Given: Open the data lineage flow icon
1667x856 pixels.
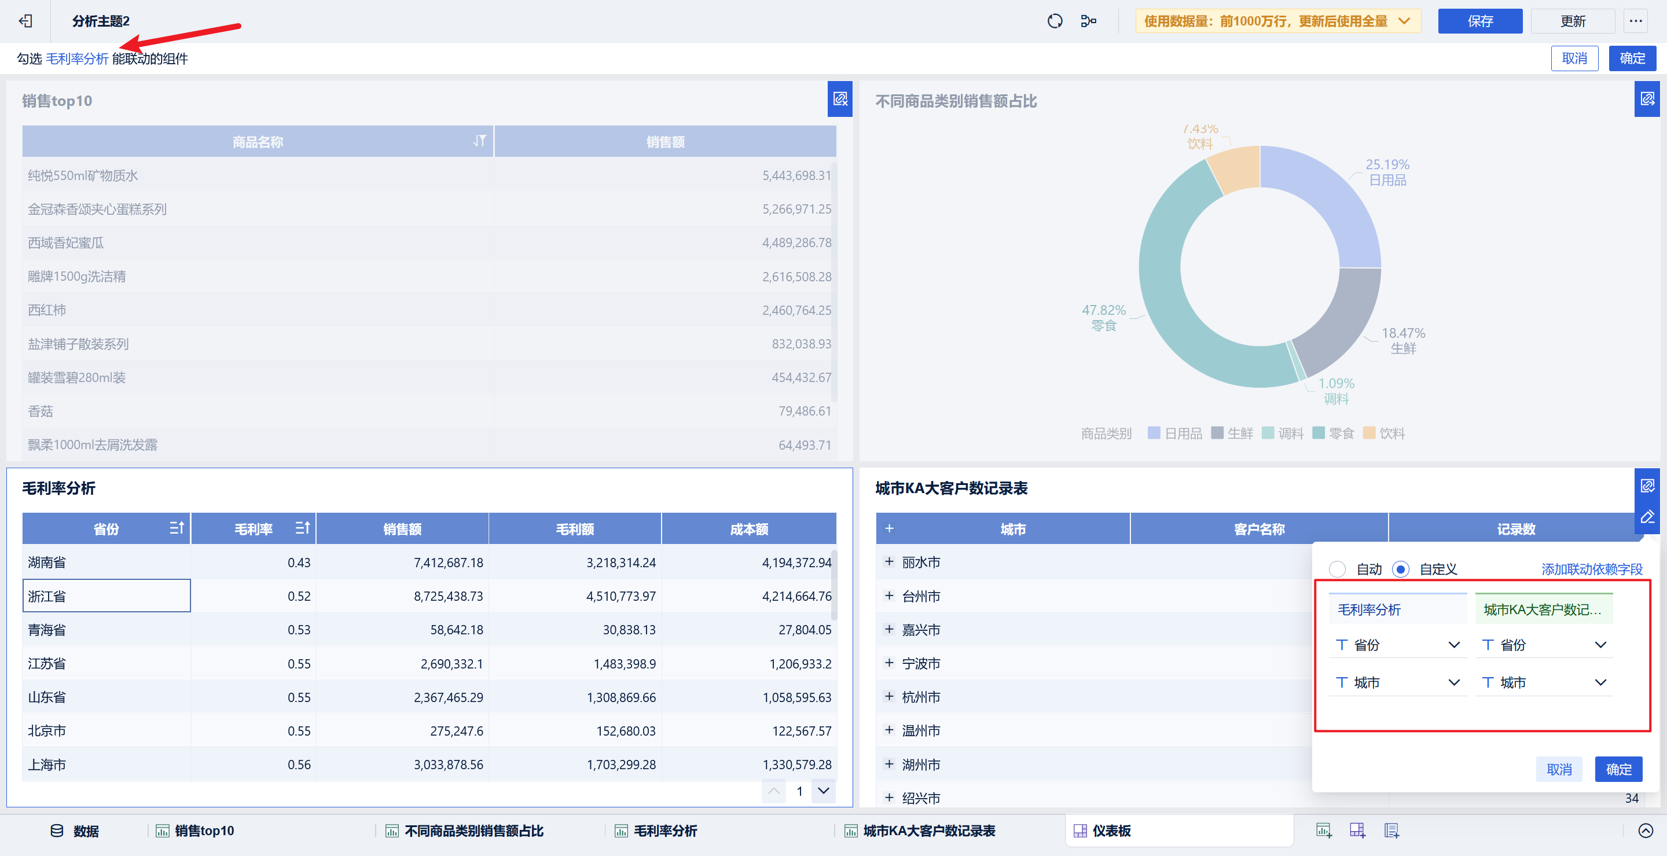Looking at the screenshot, I should pyautogui.click(x=1088, y=21).
